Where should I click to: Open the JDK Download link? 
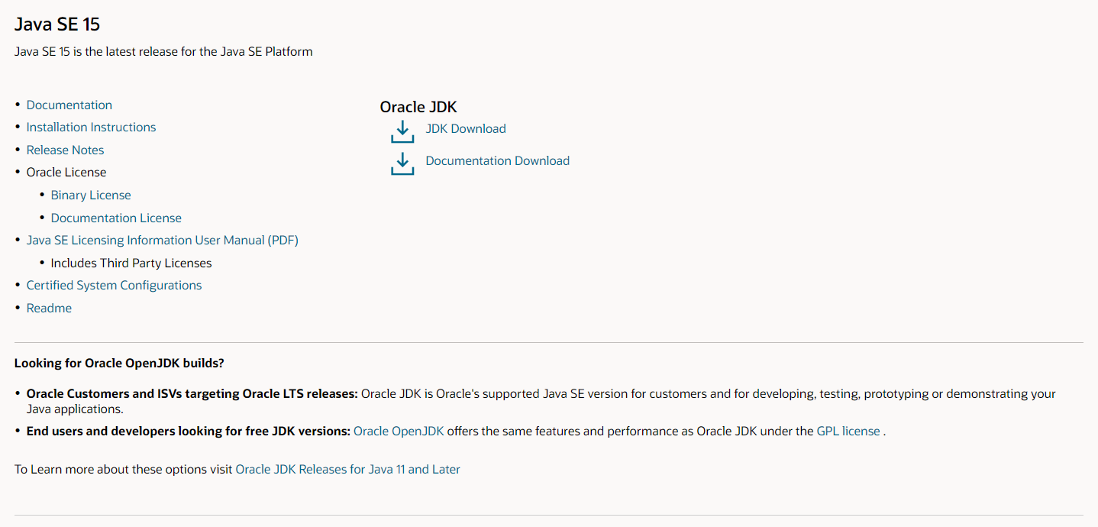coord(466,129)
